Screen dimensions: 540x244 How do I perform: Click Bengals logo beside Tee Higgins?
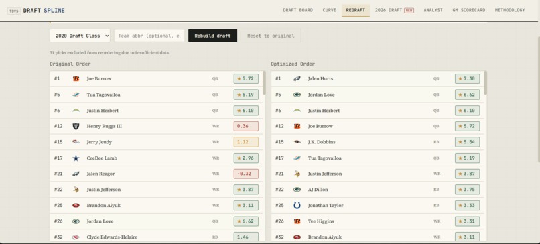click(297, 221)
